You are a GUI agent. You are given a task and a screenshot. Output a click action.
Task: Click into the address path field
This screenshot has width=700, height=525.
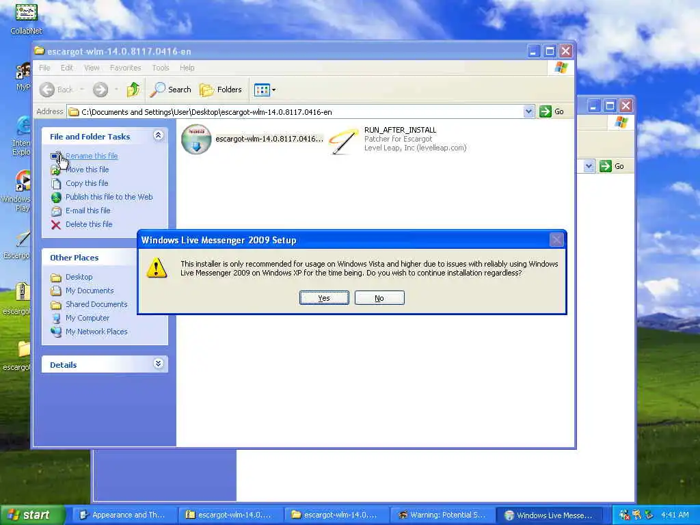(295, 111)
